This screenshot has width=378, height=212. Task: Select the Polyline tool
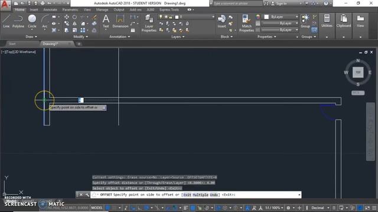tap(18, 21)
